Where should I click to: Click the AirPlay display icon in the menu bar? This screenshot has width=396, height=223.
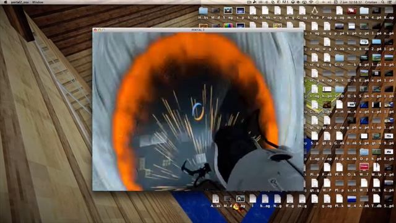[x=304, y=2]
